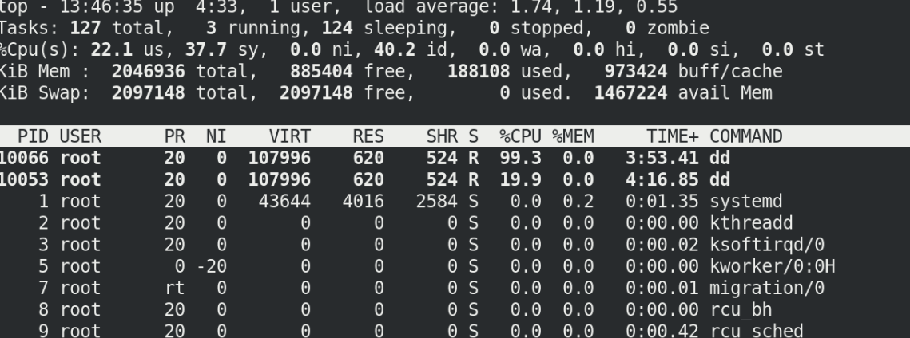Click the 99.3 CPU usage value
Image resolution: width=910 pixels, height=338 pixels.
521,158
